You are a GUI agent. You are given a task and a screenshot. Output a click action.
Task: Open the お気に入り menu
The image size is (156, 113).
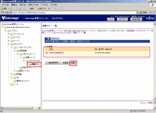point(33,5)
